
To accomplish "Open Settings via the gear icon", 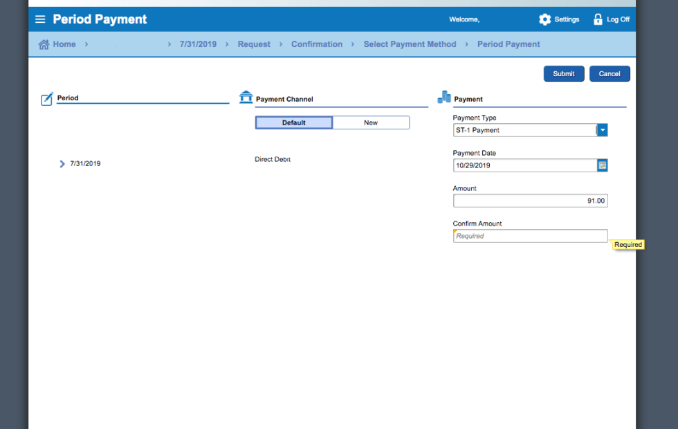I will point(545,19).
